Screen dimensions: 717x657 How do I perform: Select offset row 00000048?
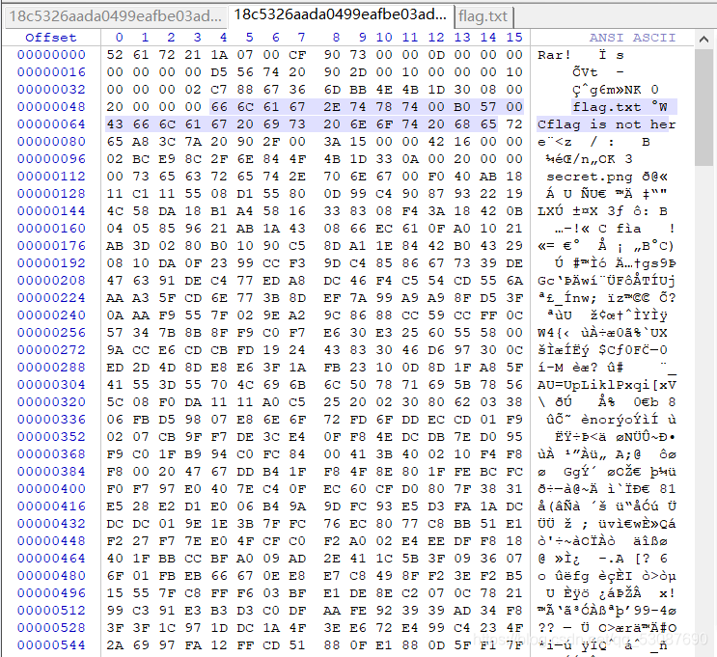coord(51,107)
